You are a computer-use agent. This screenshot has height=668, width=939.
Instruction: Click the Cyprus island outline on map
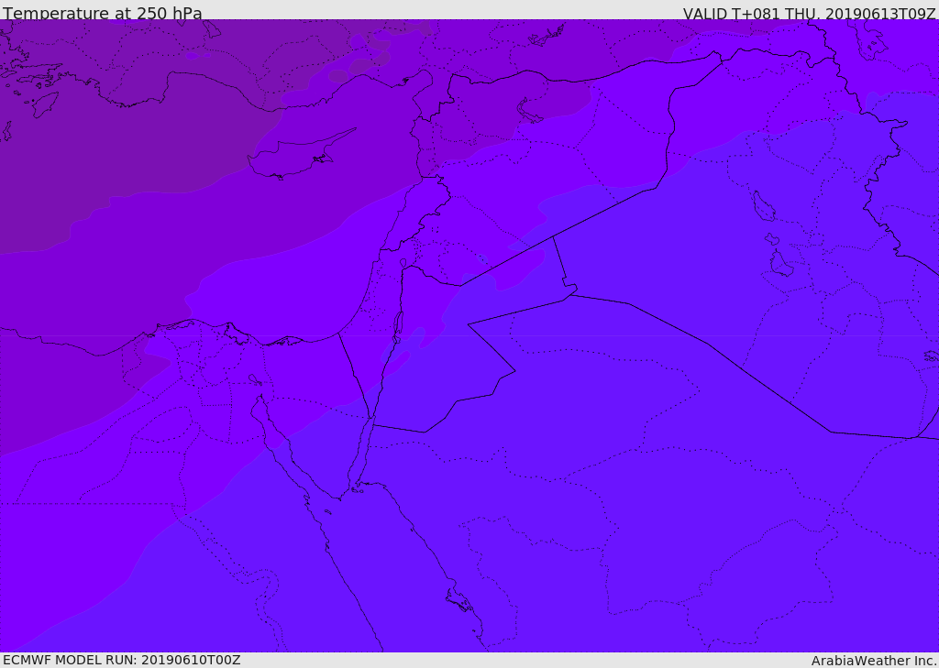(x=301, y=154)
